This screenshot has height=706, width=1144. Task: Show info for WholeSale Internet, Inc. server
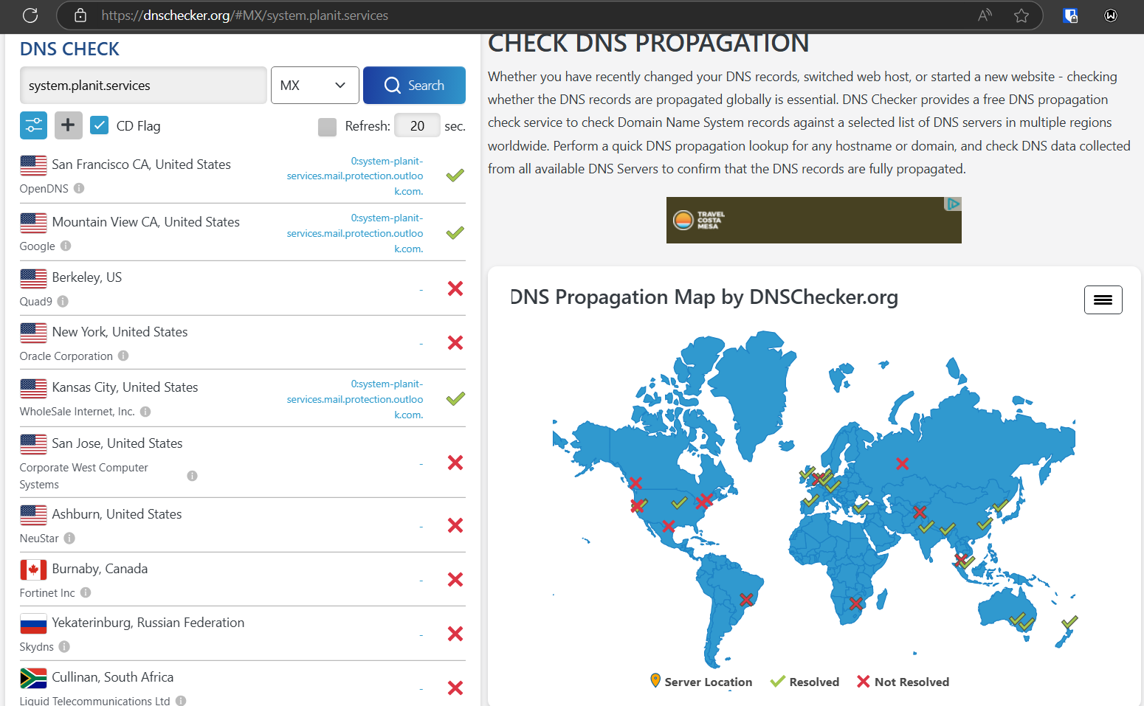point(145,412)
